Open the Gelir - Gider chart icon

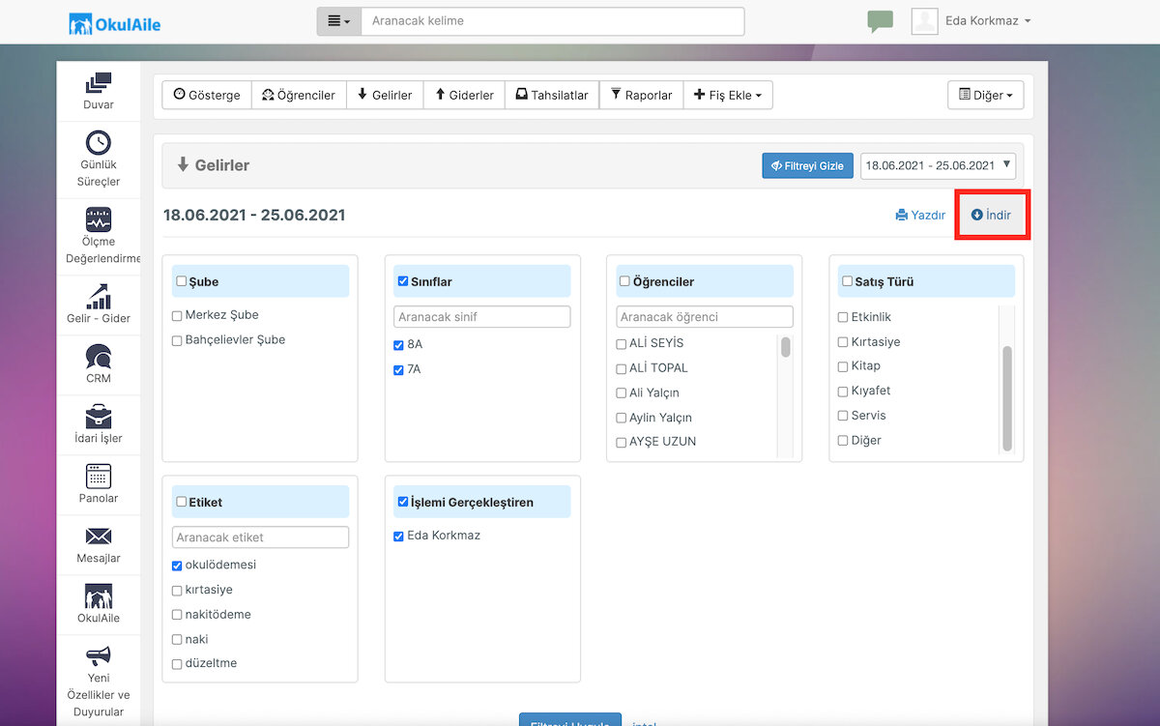99,296
